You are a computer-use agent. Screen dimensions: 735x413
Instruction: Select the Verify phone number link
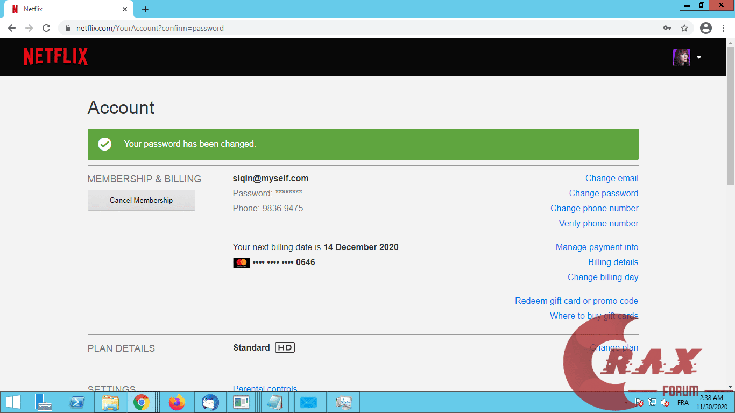point(599,224)
